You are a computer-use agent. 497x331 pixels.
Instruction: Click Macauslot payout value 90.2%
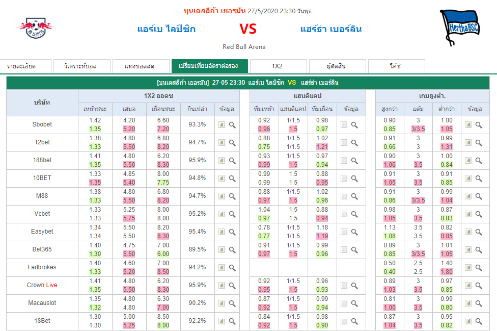[x=197, y=303]
